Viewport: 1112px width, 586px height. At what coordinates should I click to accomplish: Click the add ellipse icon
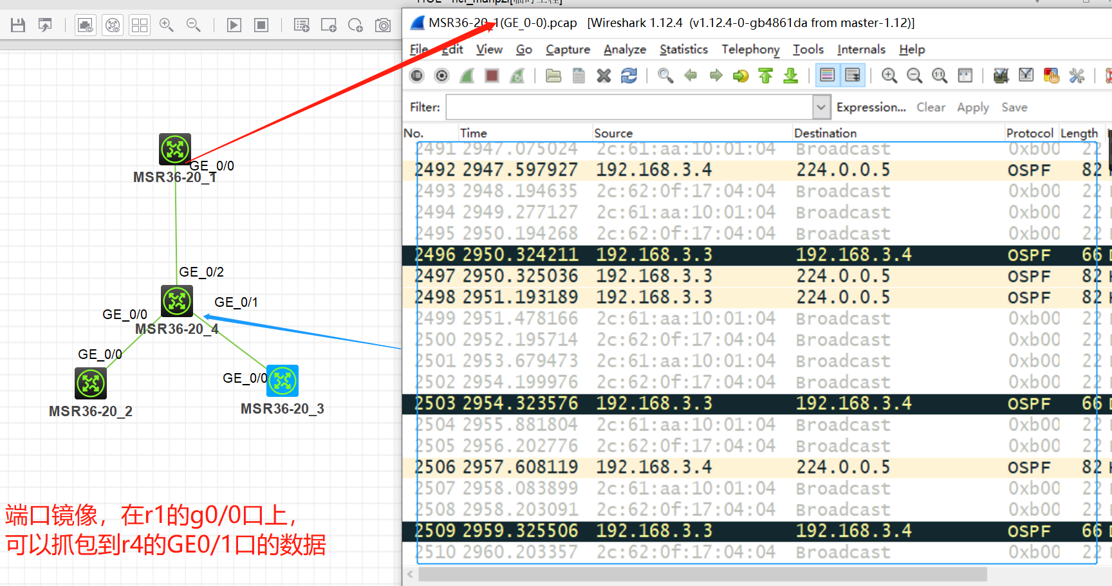point(355,25)
